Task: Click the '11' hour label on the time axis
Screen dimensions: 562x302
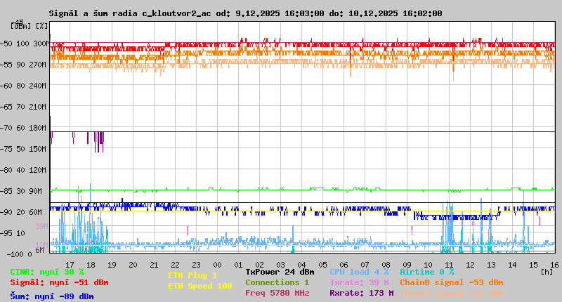Action: point(449,265)
